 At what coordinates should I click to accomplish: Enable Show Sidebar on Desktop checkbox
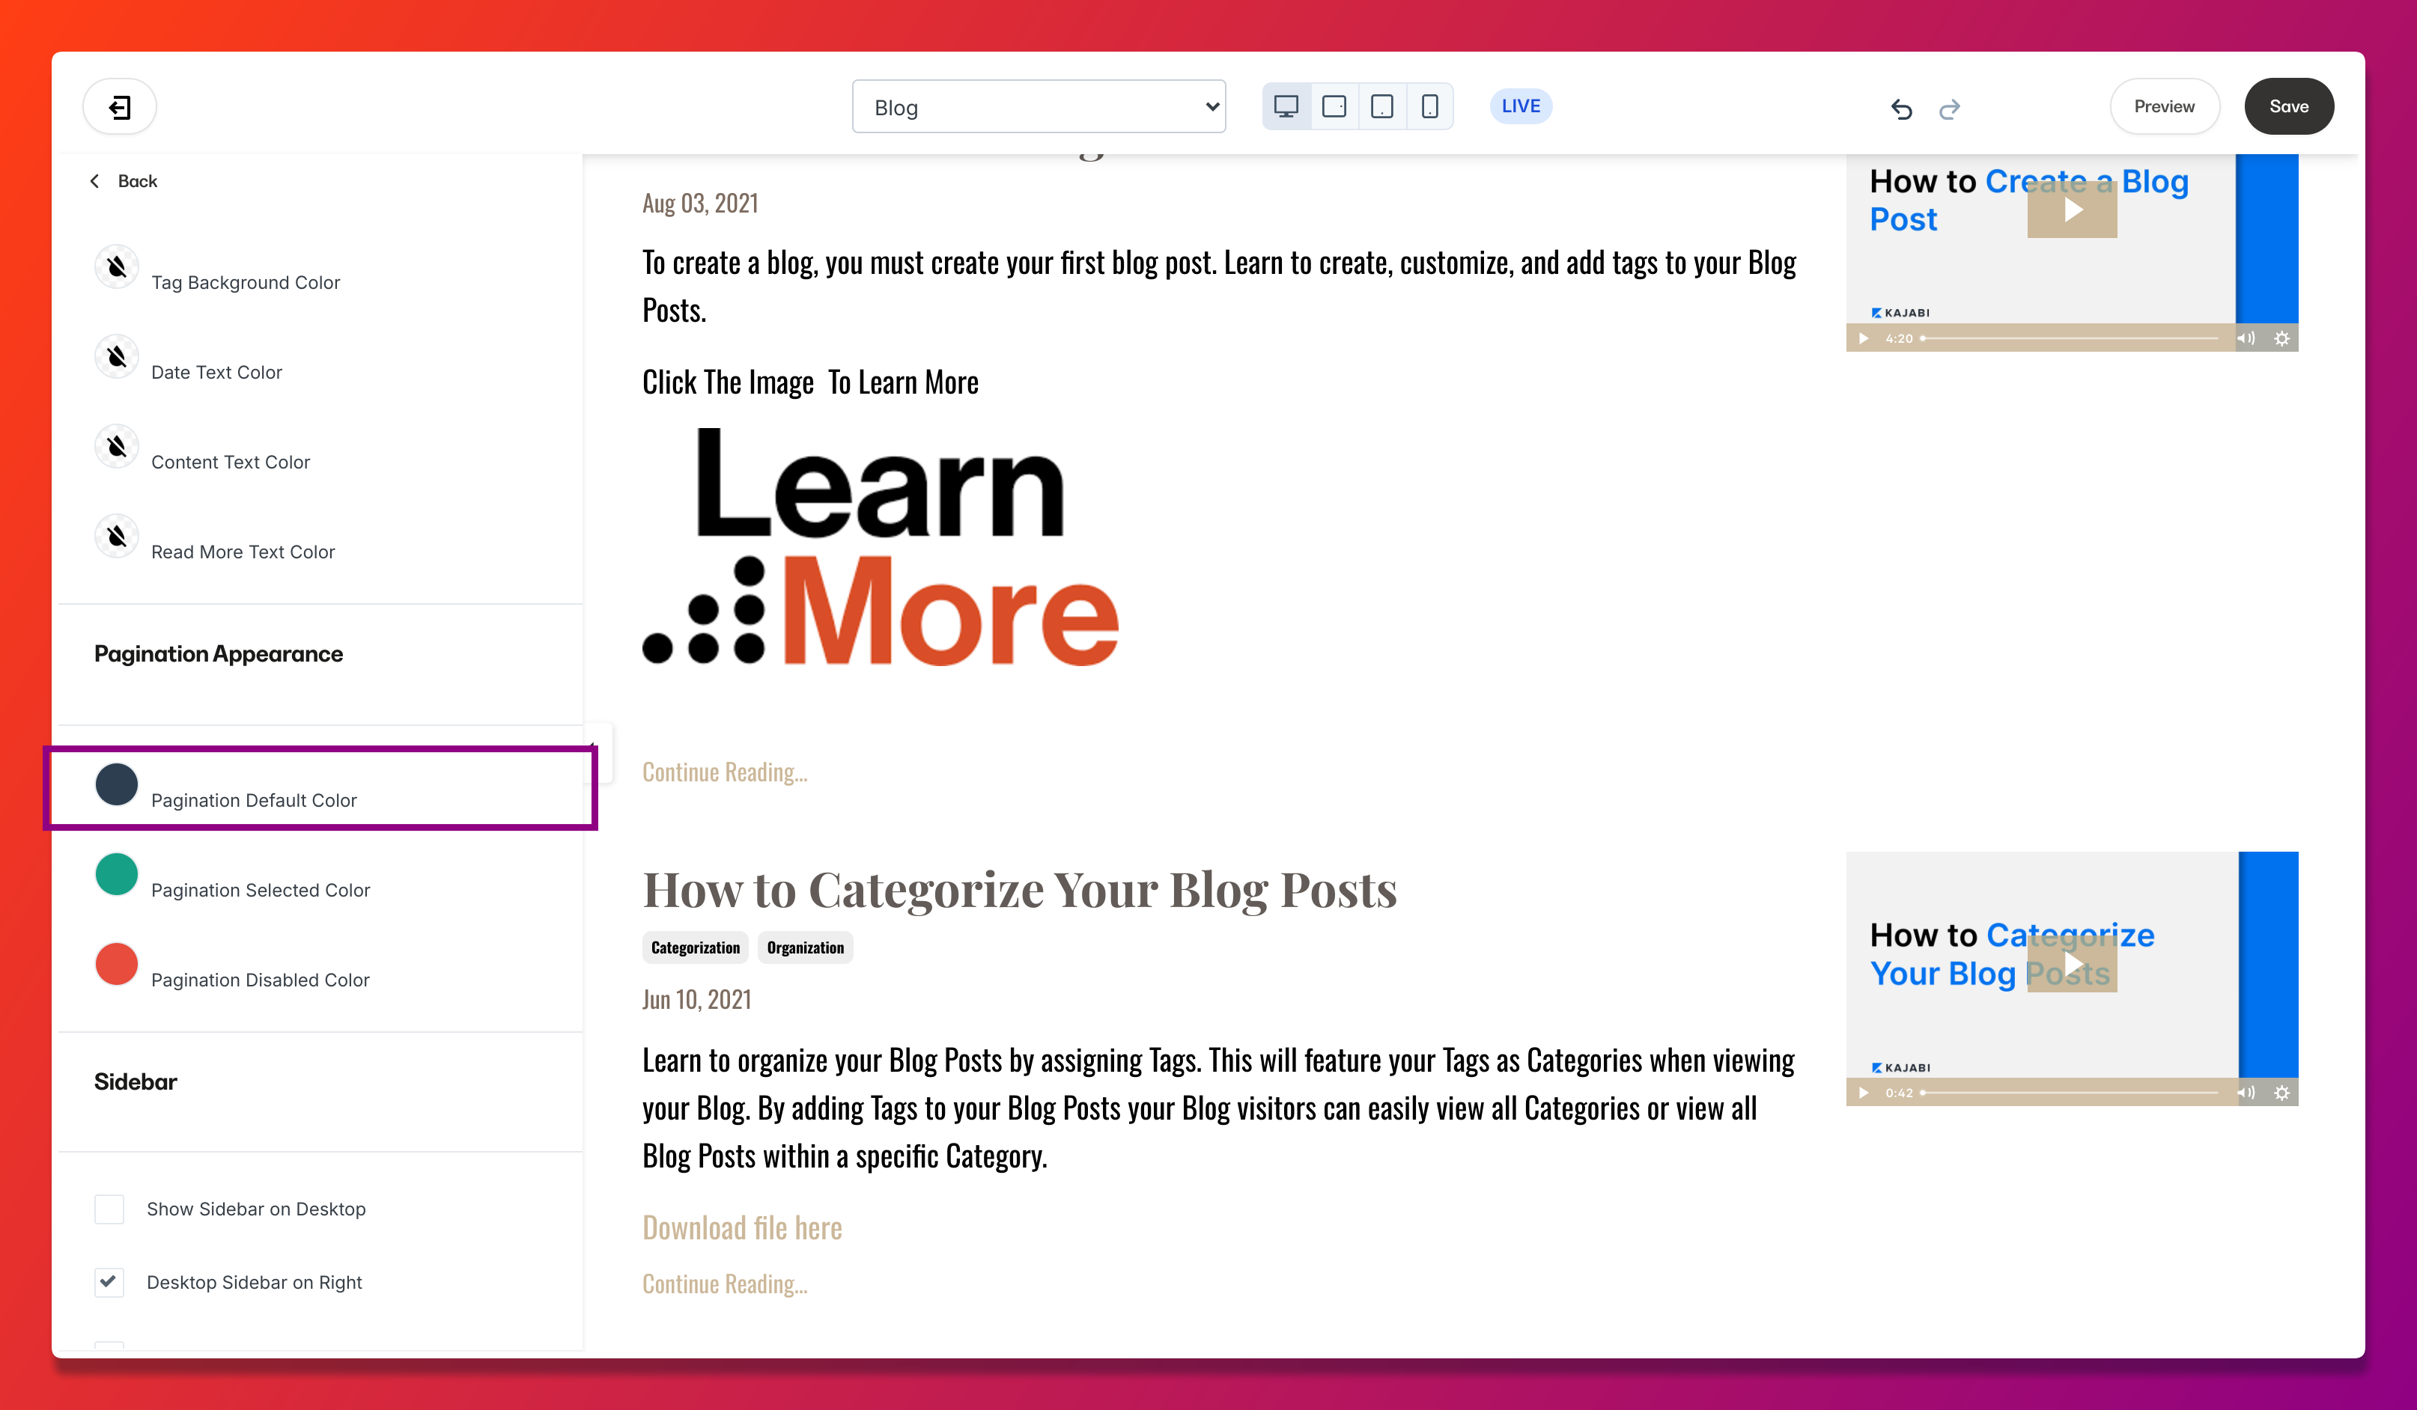[x=109, y=1209]
